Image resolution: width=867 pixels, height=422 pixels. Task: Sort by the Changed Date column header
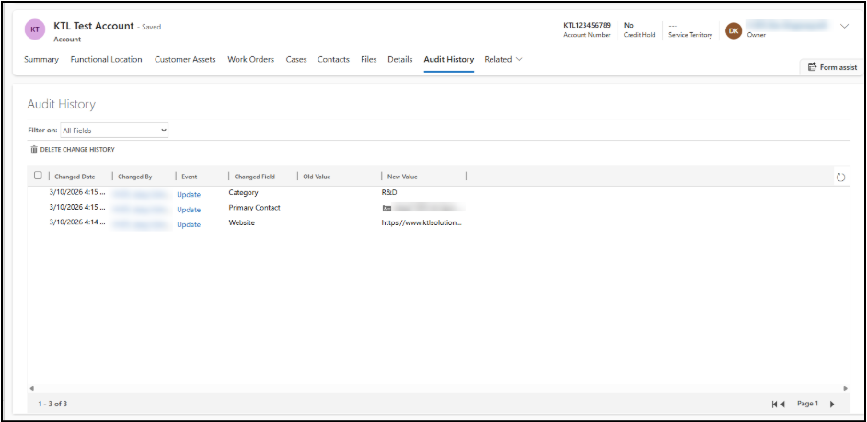point(75,177)
